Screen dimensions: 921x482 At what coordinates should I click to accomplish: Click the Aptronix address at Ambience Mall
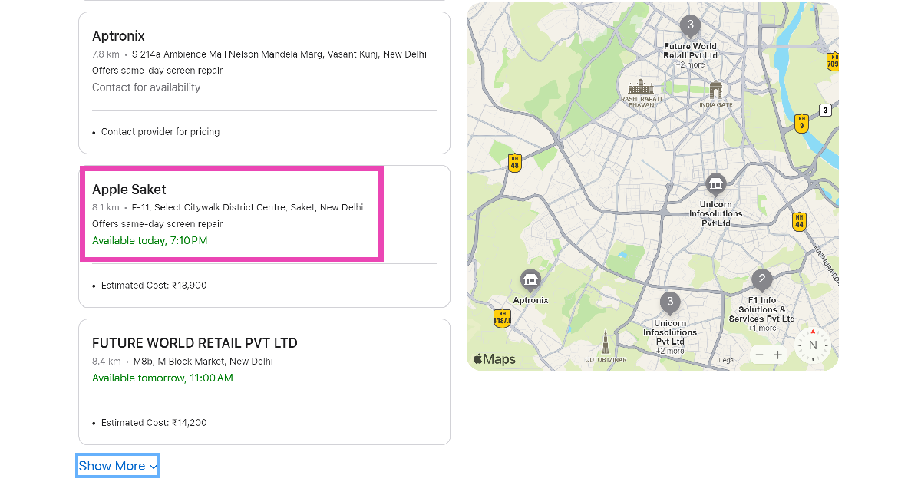[x=279, y=54]
